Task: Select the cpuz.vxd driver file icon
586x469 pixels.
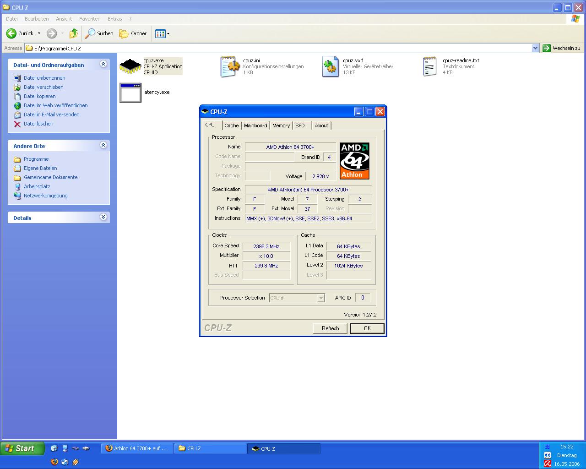Action: click(x=330, y=67)
